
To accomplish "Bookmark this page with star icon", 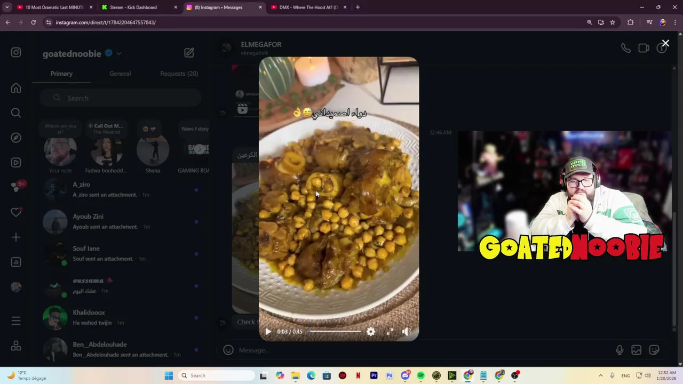I will pyautogui.click(x=613, y=22).
